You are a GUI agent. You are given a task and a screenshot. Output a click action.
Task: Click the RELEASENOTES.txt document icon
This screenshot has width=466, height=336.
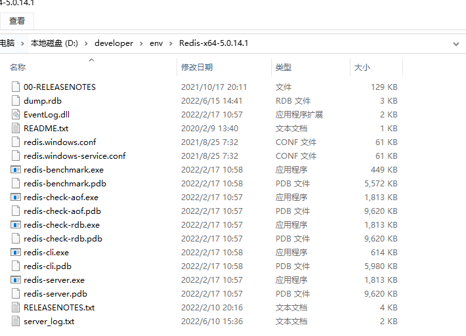16,307
